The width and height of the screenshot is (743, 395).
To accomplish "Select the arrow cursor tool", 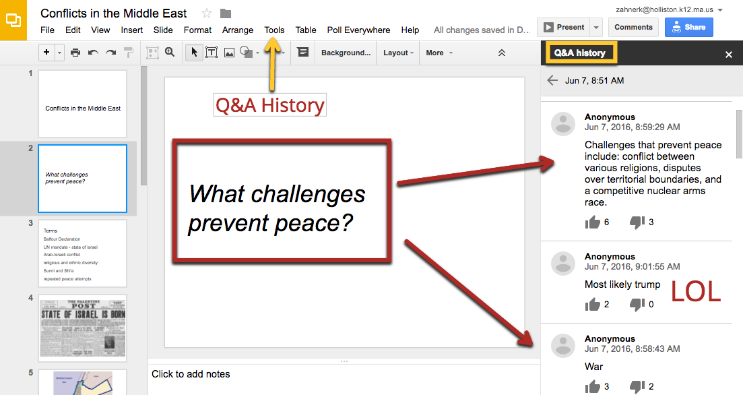I will coord(194,52).
